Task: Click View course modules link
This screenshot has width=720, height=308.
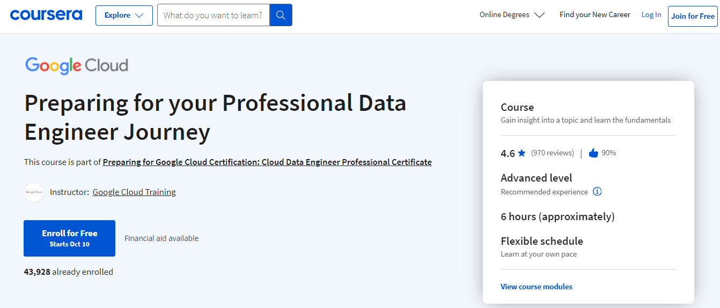Action: pos(537,287)
